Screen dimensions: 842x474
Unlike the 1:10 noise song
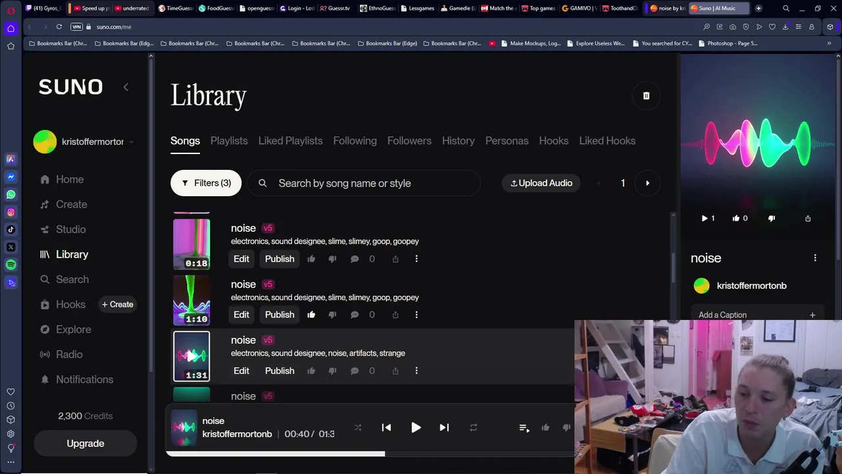(311, 315)
